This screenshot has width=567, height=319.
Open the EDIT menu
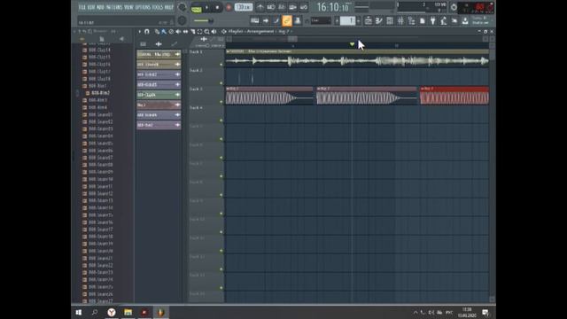[90, 7]
